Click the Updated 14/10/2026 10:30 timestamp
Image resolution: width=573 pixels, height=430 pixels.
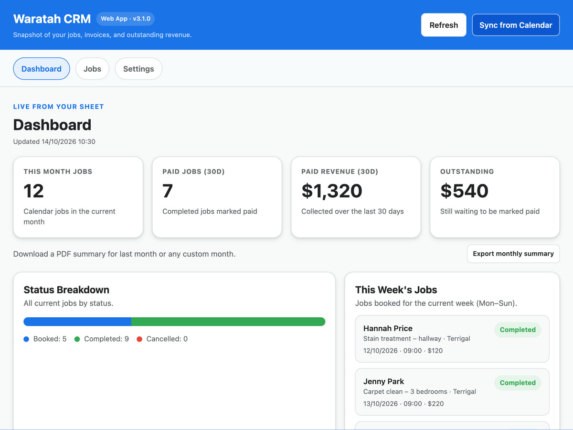click(54, 141)
